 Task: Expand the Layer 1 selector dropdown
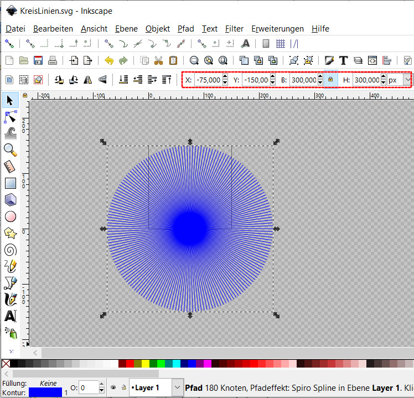(177, 387)
